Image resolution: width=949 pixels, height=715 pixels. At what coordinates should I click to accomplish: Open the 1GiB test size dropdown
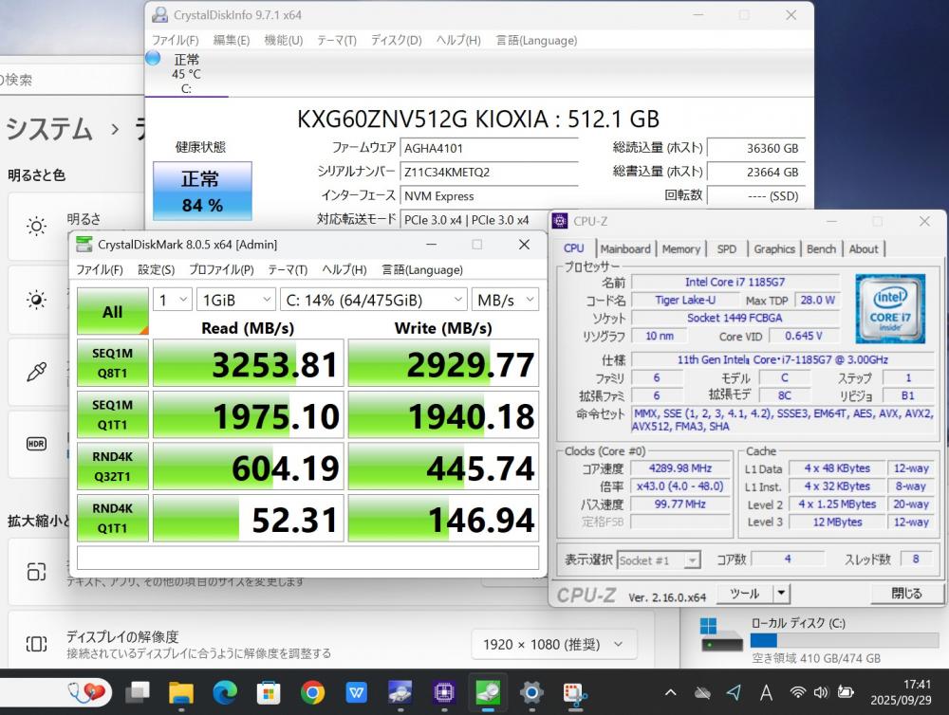point(235,300)
